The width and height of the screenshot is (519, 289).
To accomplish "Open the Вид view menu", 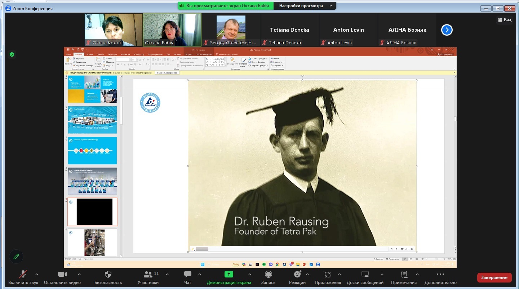I will [x=505, y=20].
